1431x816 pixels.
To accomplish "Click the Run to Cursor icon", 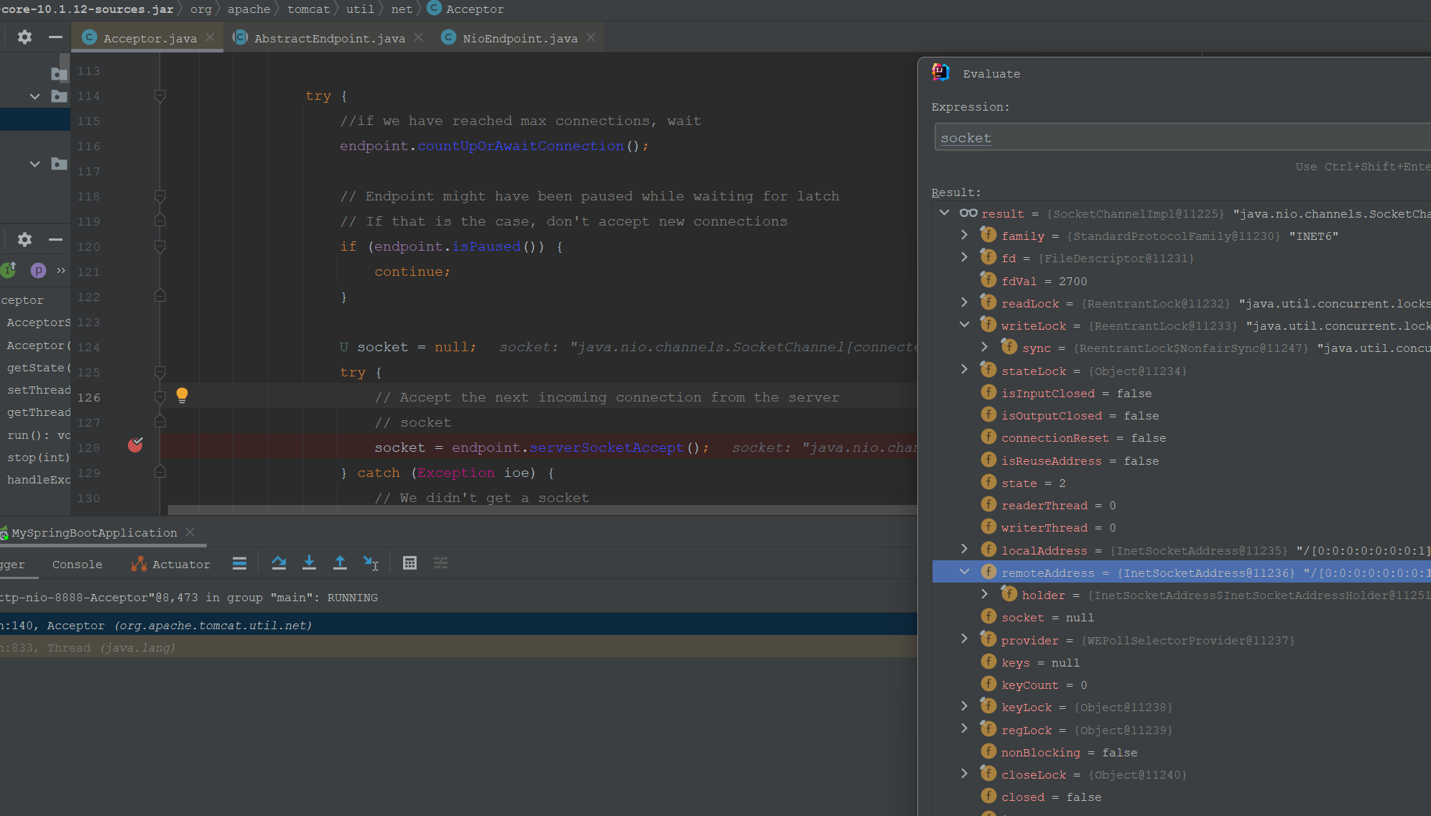I will (371, 563).
